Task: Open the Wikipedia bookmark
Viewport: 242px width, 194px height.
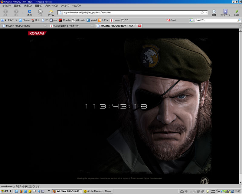Action: coord(79,20)
